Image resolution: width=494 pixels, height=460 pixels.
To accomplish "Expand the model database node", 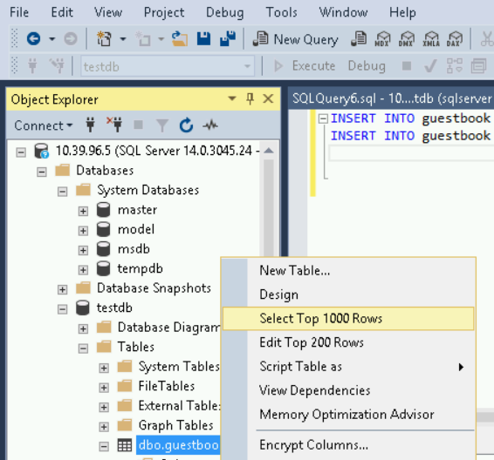I will pyautogui.click(x=83, y=231).
